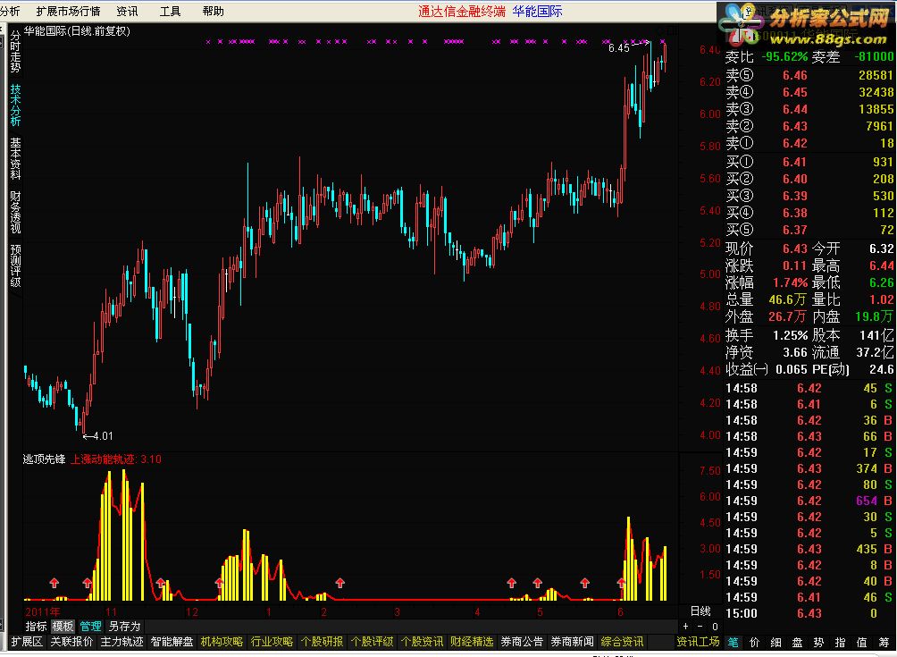This screenshot has height=657, width=897.
Task: Click the 上涨动能轨迹: 3.10 indicator value
Action: pyautogui.click(x=115, y=459)
